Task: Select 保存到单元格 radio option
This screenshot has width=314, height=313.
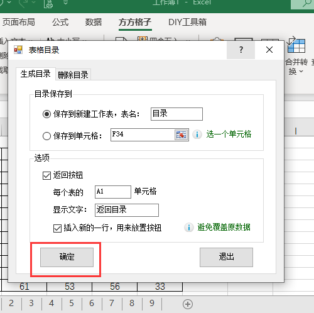Action: [46, 136]
